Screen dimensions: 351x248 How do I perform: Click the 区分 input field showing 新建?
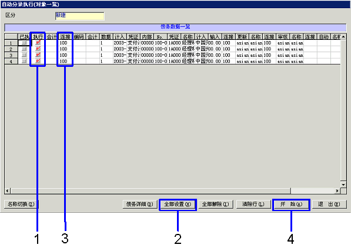pos(79,16)
